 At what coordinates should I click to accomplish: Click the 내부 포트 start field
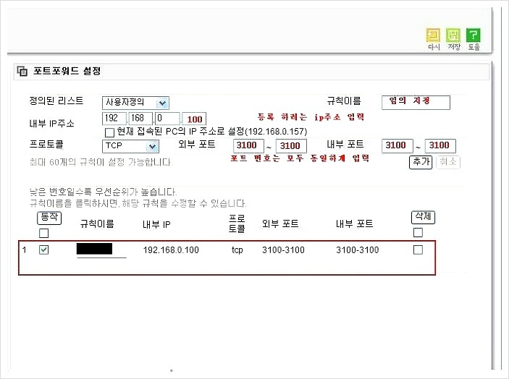397,145
